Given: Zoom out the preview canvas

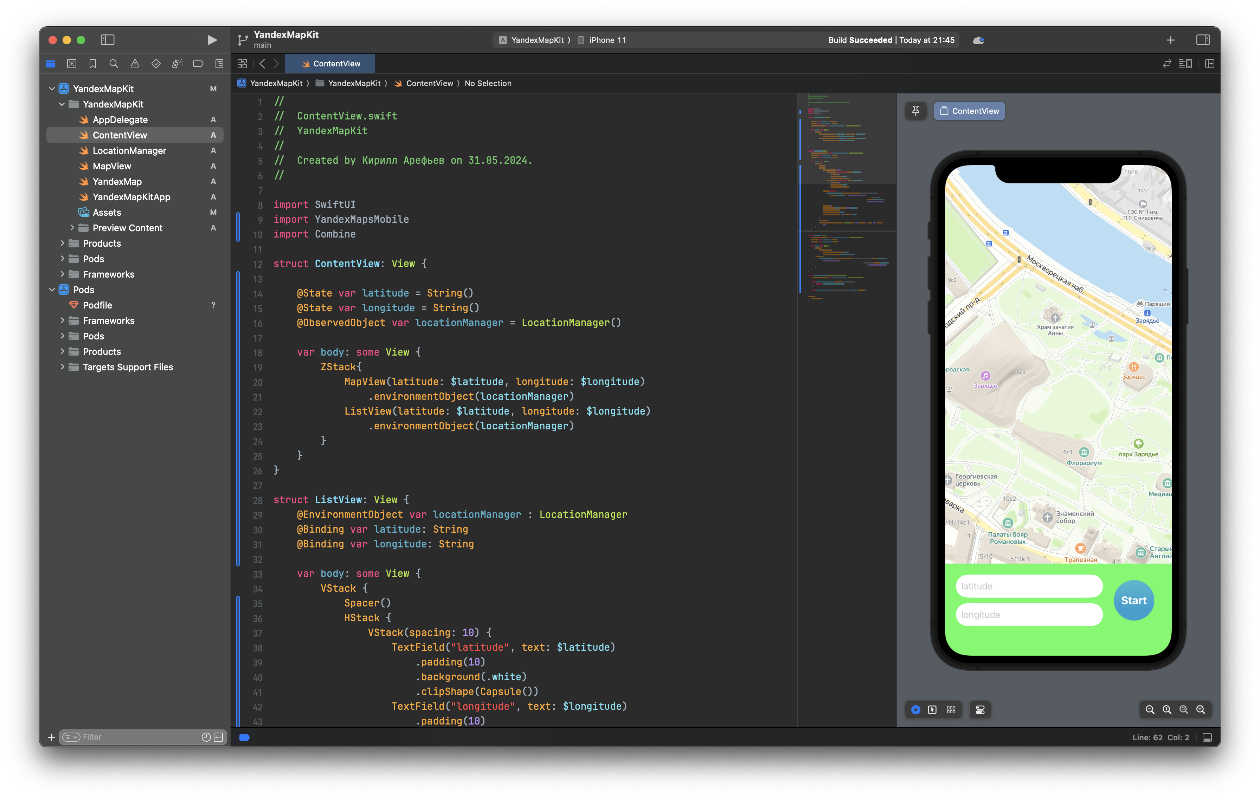Looking at the screenshot, I should tap(1150, 710).
